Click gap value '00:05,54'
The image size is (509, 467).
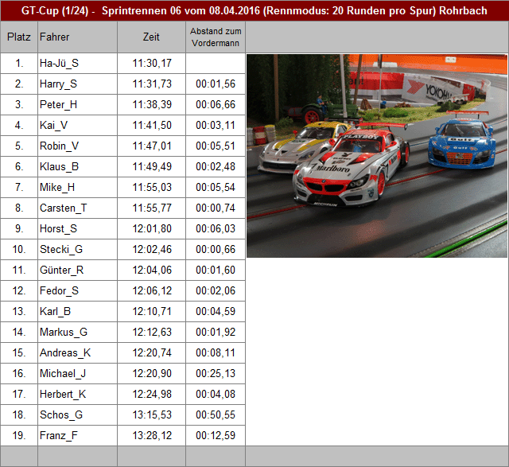click(216, 188)
